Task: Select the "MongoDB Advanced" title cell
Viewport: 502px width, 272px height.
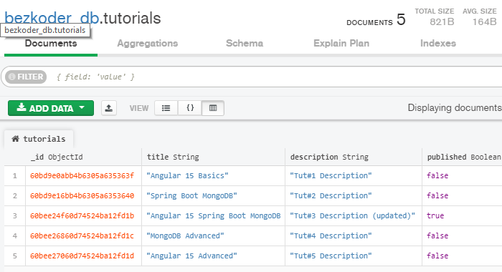Action: (185, 236)
